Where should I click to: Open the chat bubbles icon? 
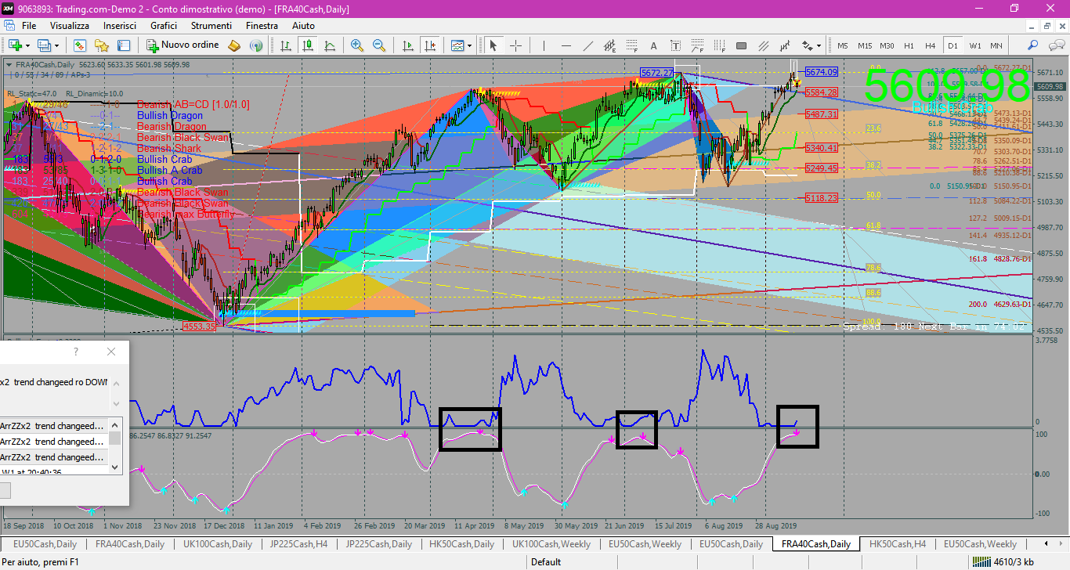tap(1055, 45)
